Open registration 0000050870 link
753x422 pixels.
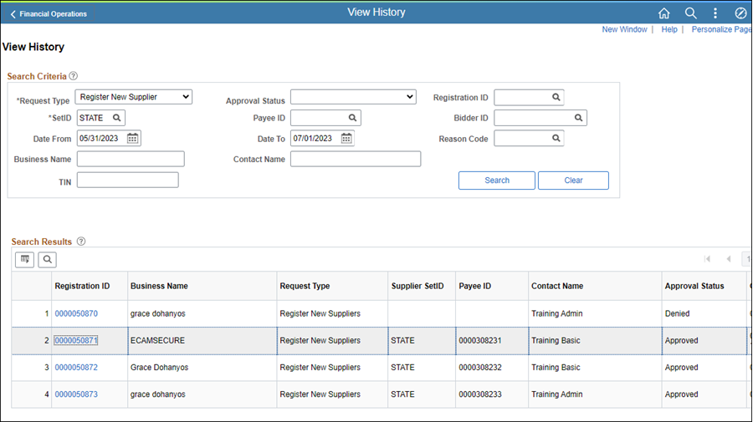point(76,314)
